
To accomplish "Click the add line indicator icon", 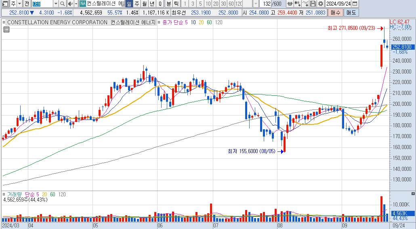I will 305,4.
